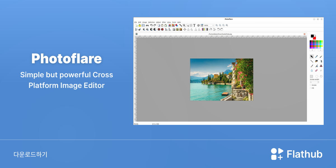Select the Stamp clone tool
This screenshot has width=336, height=168.
(321, 66)
